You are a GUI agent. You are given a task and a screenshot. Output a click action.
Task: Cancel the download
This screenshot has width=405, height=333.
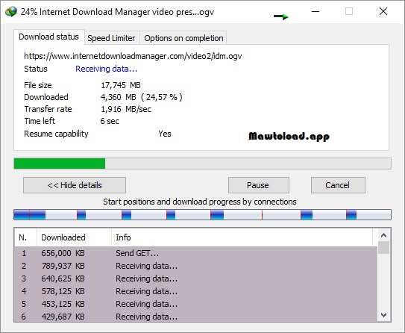(338, 185)
